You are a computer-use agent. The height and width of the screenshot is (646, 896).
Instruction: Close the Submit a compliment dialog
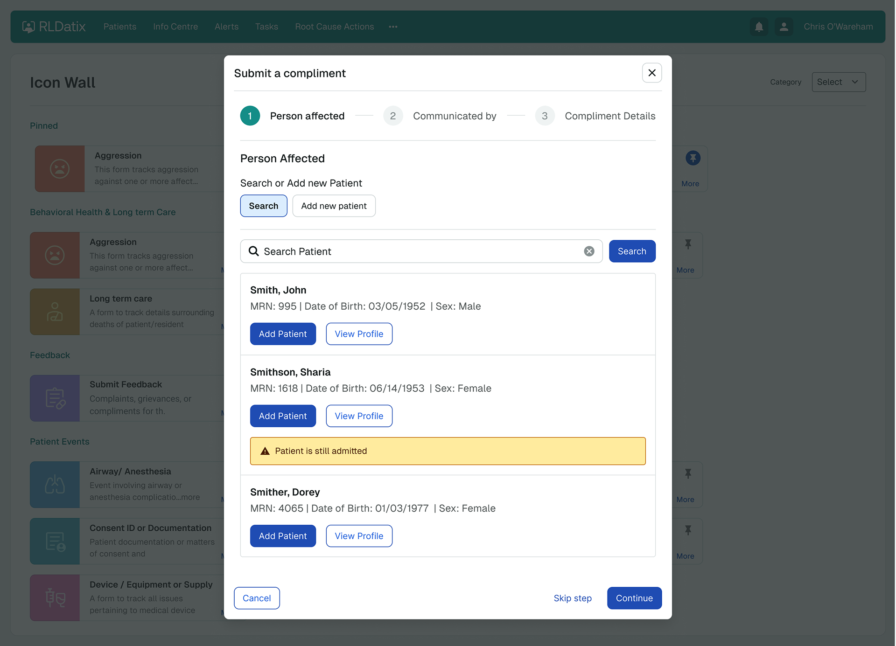click(x=652, y=73)
